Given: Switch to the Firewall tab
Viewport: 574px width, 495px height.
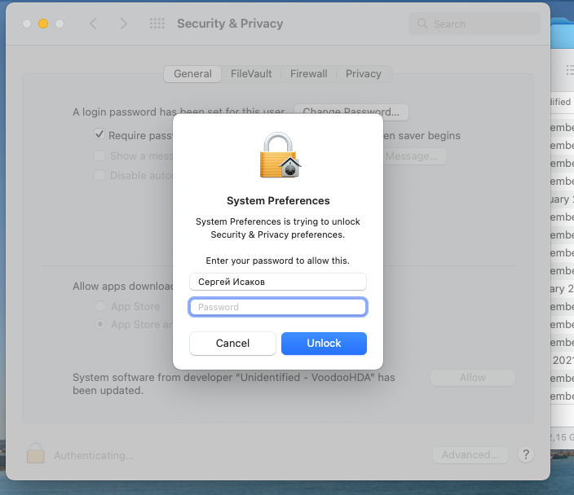Looking at the screenshot, I should (x=308, y=74).
